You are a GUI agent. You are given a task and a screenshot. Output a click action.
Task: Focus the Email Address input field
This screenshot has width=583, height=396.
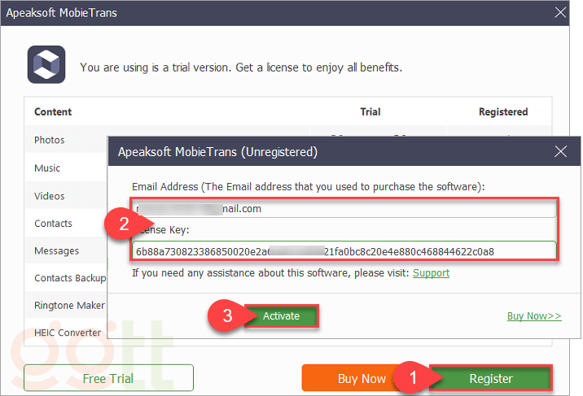tap(342, 209)
